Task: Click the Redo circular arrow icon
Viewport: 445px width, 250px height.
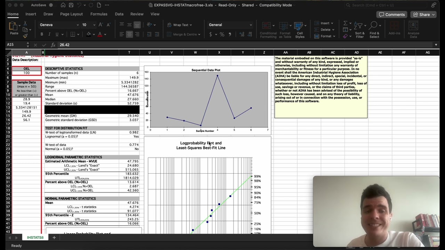Action: (90, 5)
